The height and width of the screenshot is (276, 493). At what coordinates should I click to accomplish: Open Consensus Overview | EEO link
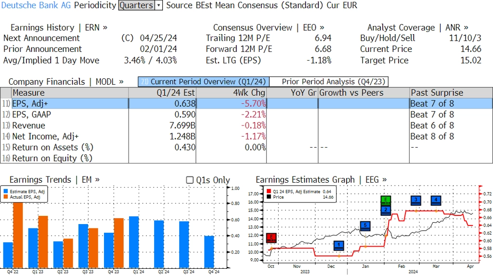tap(269, 27)
